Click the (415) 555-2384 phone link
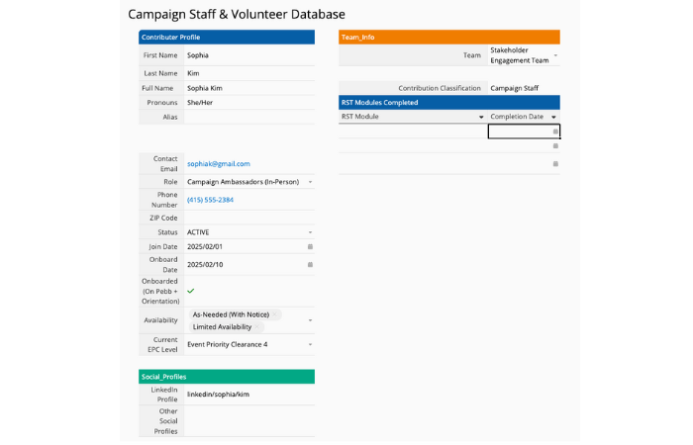 [x=210, y=200]
